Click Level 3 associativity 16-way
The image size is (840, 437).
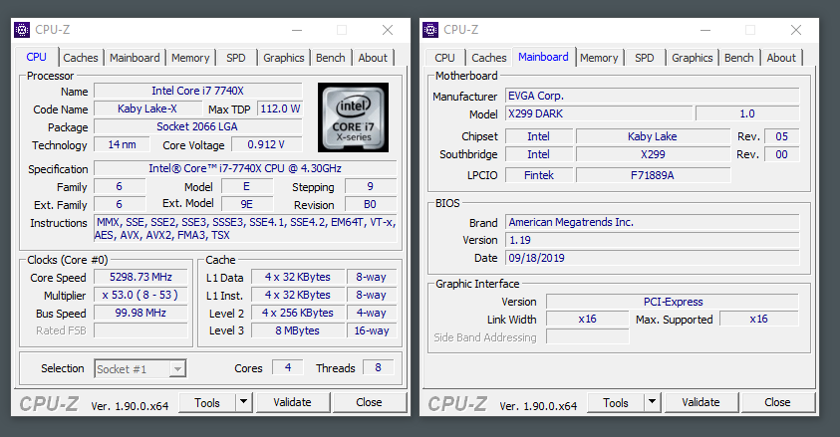pos(372,330)
